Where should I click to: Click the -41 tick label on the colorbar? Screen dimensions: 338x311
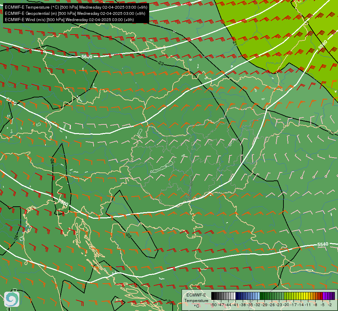[x=235, y=305]
